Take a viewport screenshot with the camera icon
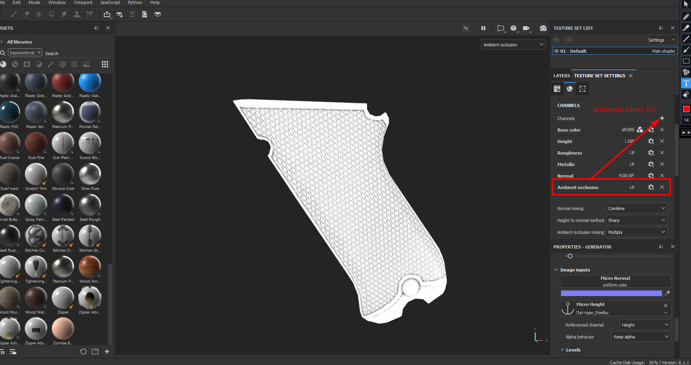 (543, 28)
